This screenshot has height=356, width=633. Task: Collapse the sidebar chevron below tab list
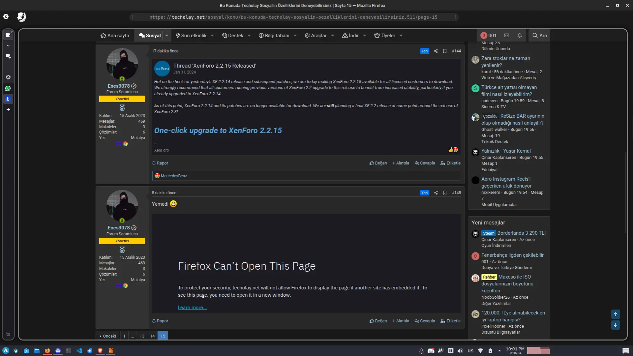[8, 45]
